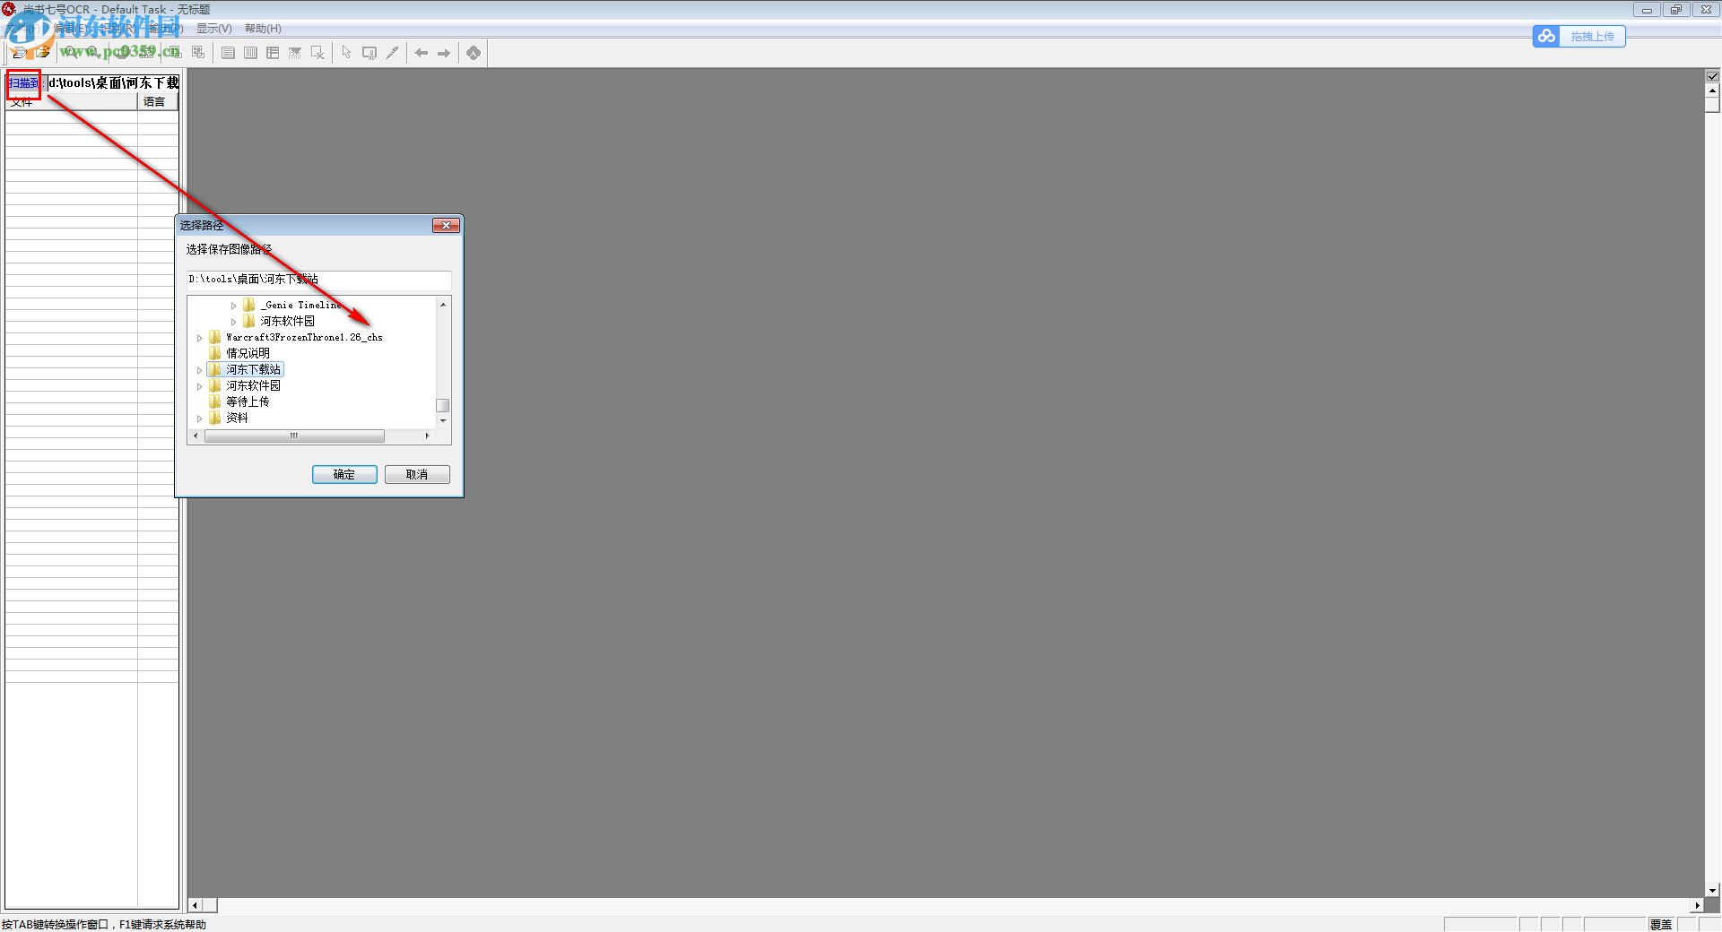The width and height of the screenshot is (1722, 932).
Task: Click main view scroll down arrow
Action: [x=1712, y=891]
